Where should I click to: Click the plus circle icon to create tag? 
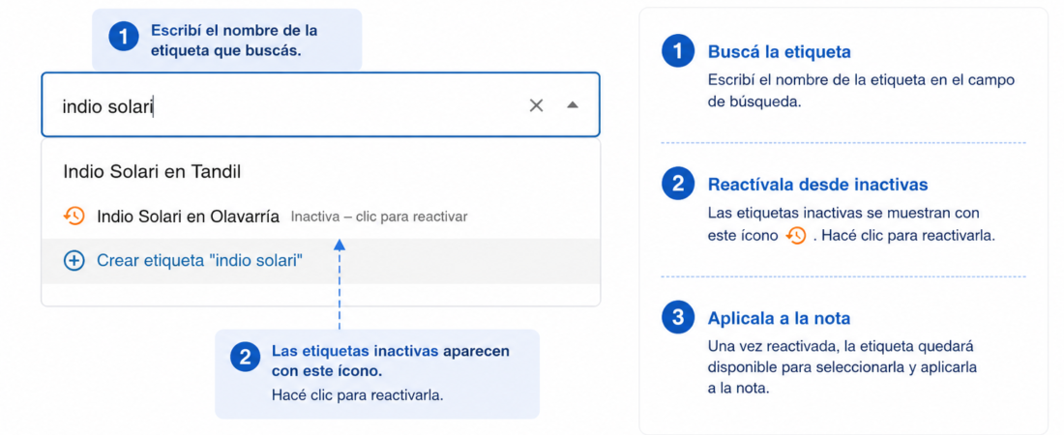click(x=74, y=261)
